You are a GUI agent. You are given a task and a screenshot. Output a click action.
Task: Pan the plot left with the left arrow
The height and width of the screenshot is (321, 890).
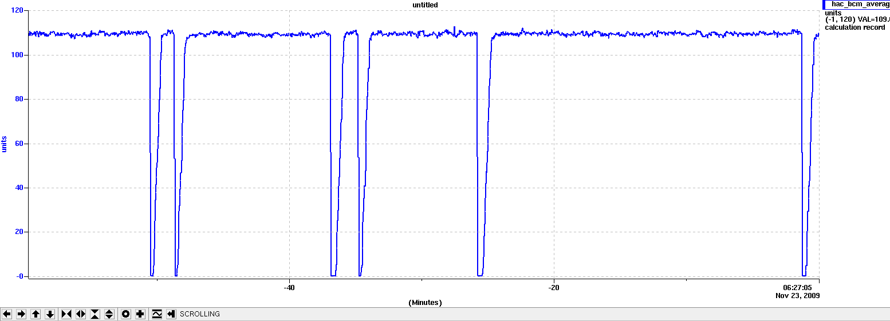click(x=7, y=314)
